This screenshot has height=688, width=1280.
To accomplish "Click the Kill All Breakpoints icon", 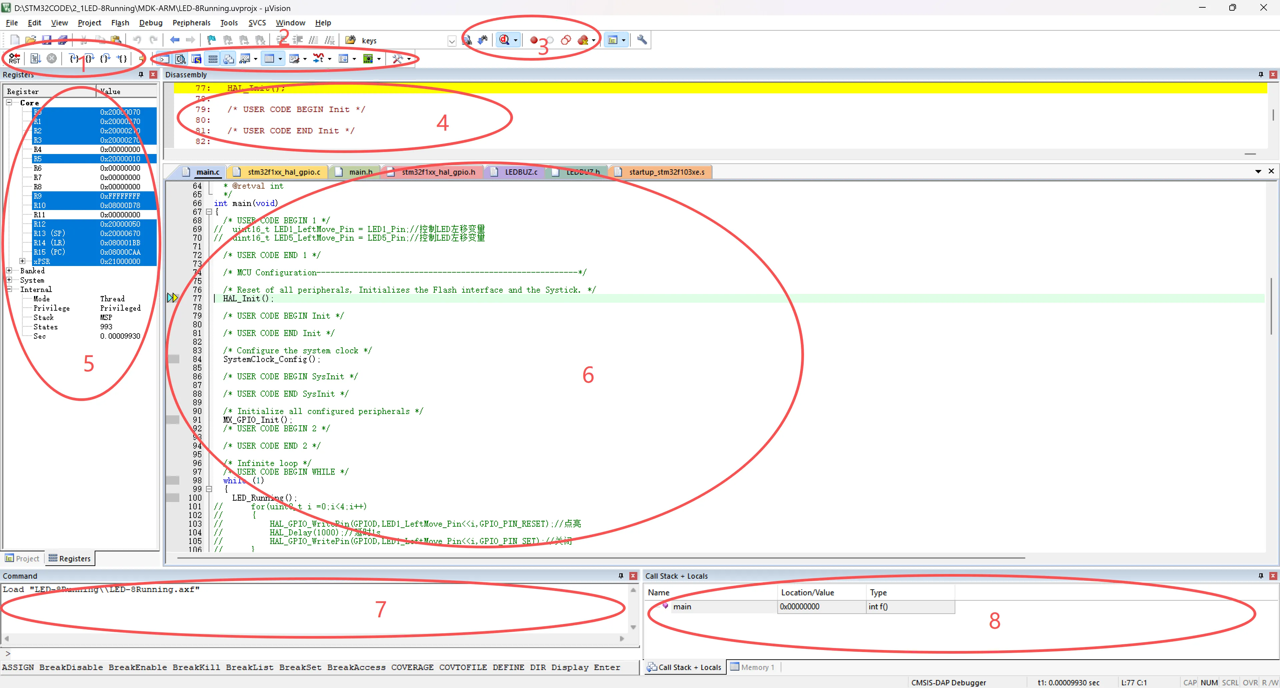I will pyautogui.click(x=583, y=40).
